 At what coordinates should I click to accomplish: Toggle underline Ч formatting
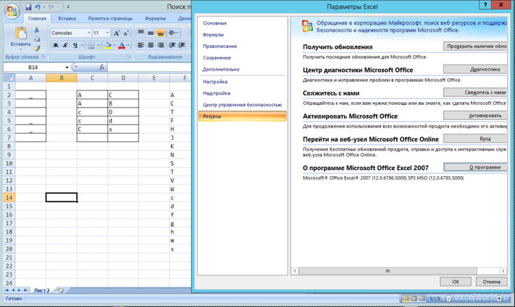coord(76,45)
